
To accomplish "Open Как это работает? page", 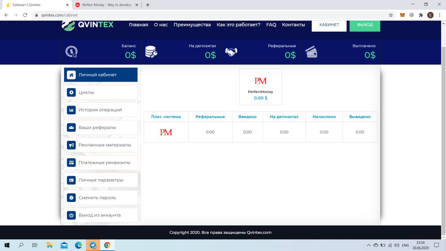I will click(238, 25).
